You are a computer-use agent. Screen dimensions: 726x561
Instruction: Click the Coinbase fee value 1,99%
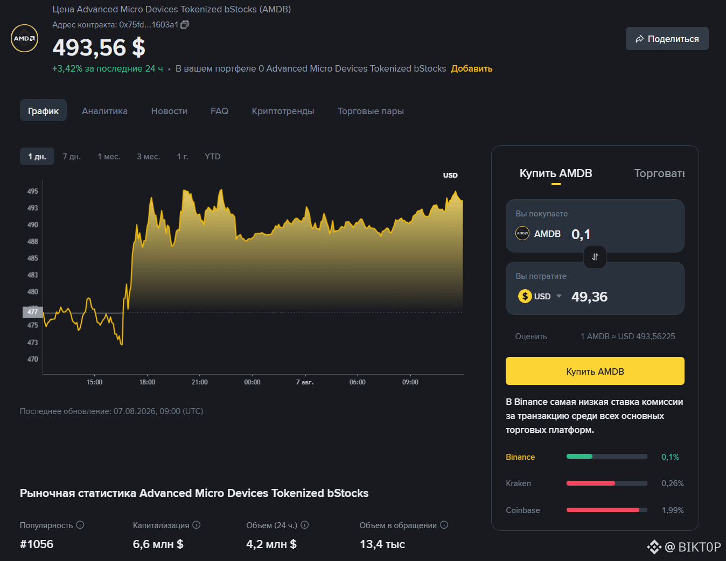point(673,510)
